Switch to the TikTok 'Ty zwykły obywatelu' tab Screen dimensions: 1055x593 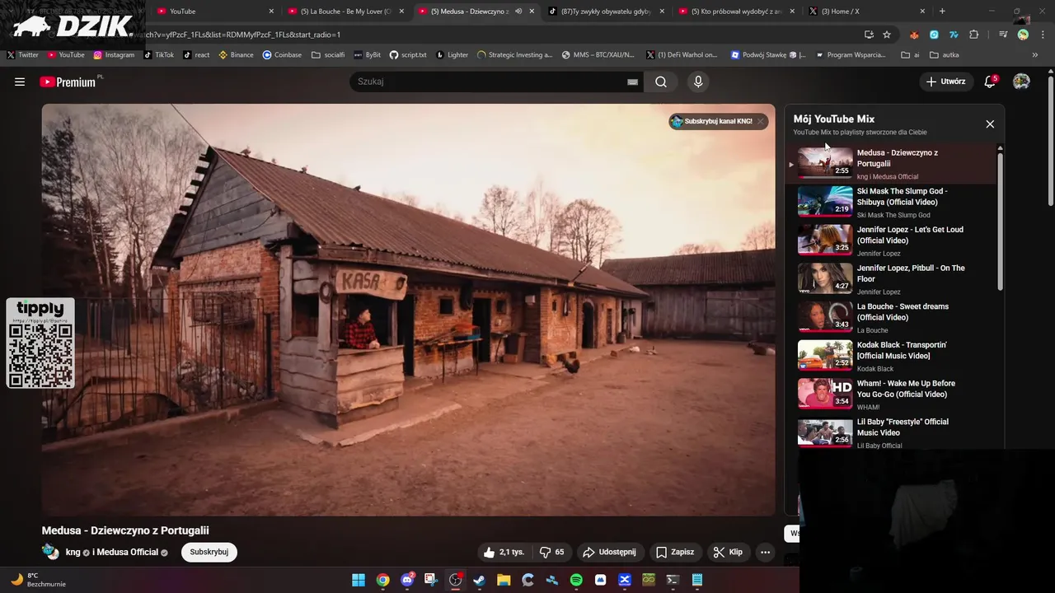pos(605,12)
